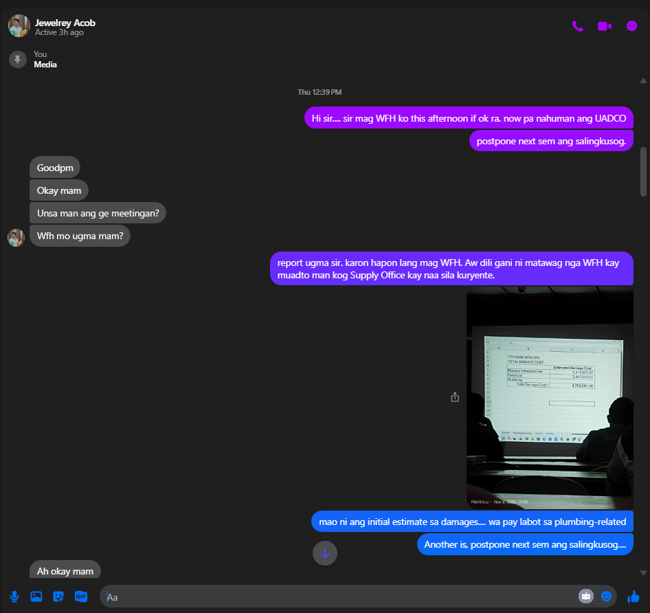Screen dimensions: 650x613
Task: Share the damage estimate photo
Action: [455, 397]
